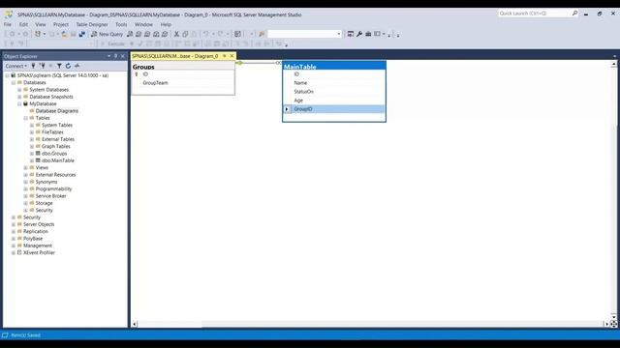Click the Quick Launch search field
The width and height of the screenshot is (620, 348).
click(x=534, y=14)
